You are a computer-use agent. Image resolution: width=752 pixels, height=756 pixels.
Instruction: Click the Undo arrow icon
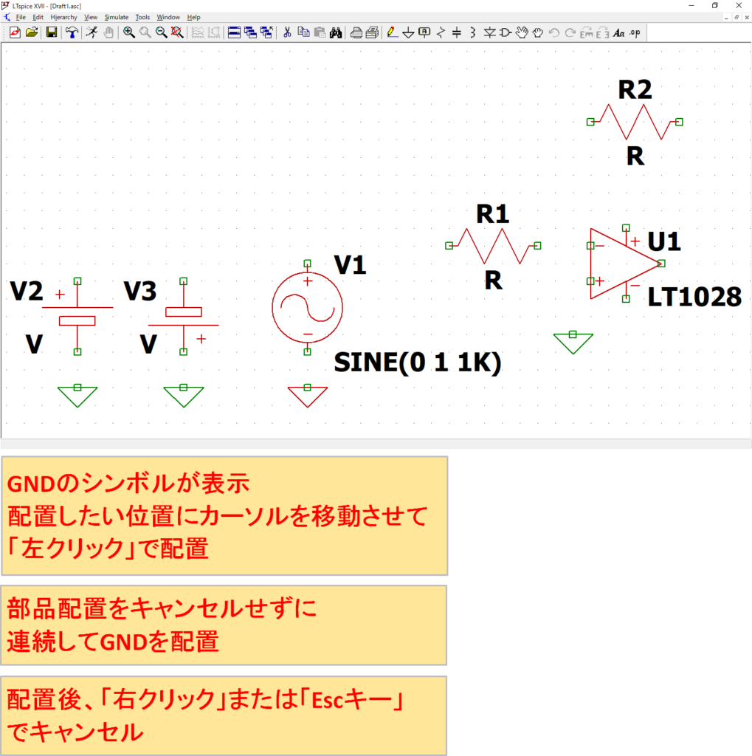554,32
